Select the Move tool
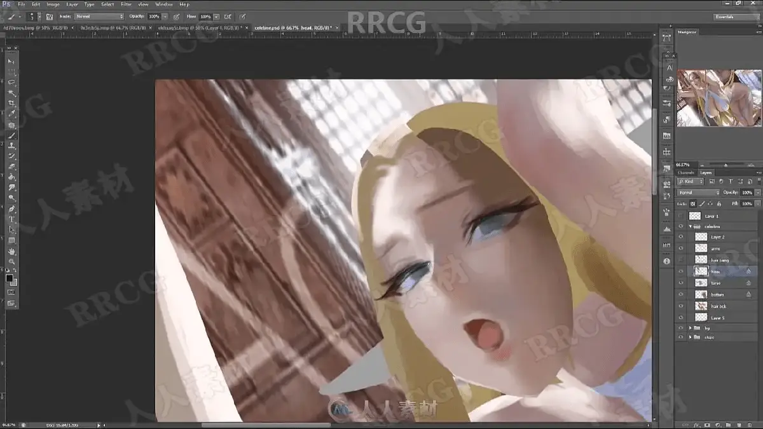 [x=11, y=61]
